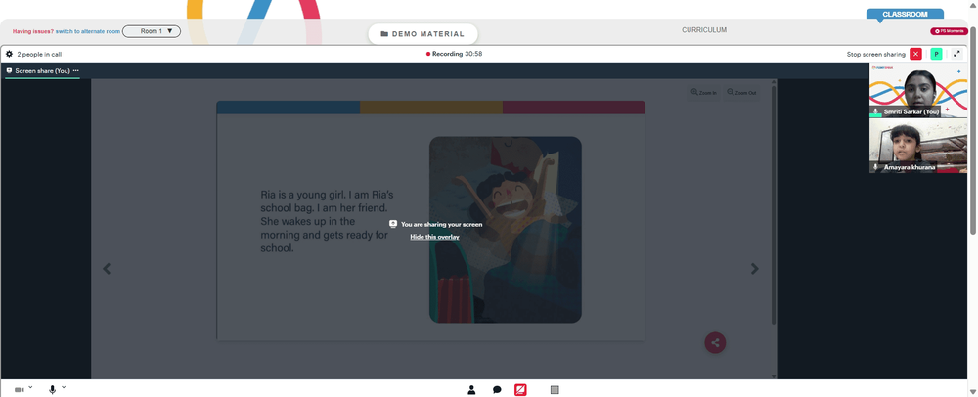This screenshot has height=397, width=978.
Task: Open the CURRICULUM tab
Action: [704, 30]
